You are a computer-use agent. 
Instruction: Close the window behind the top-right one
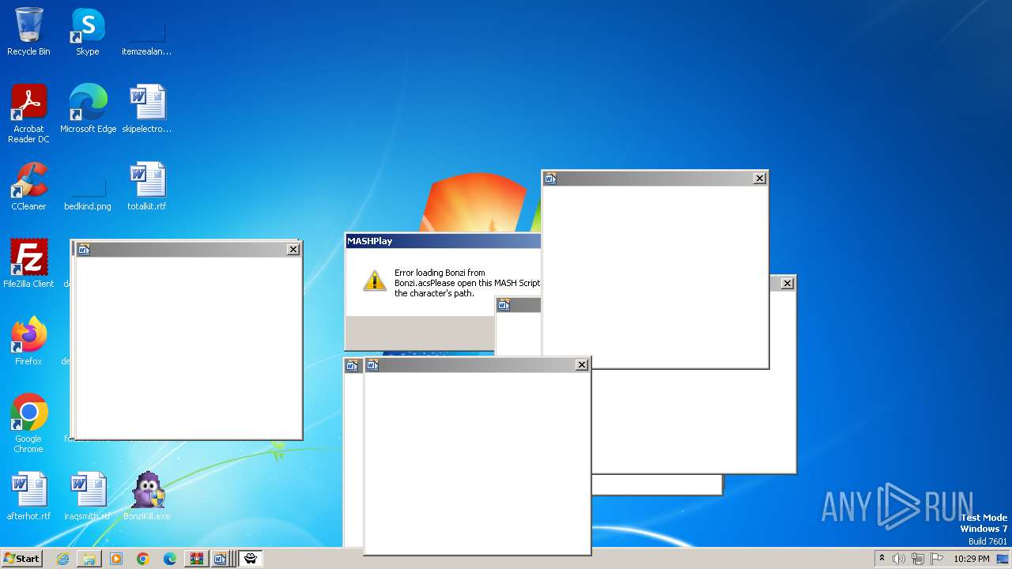point(787,283)
